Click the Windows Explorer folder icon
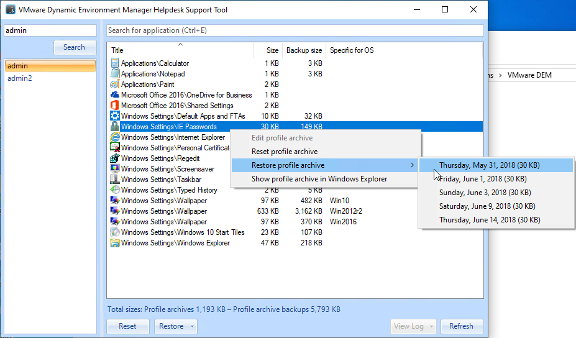Screen dimensions: 576x338 coord(114,243)
